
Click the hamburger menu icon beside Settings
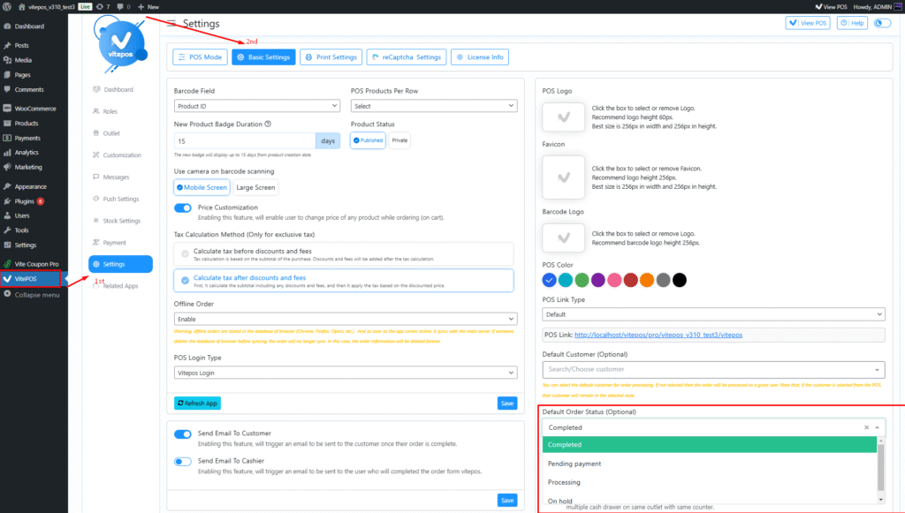coord(171,24)
